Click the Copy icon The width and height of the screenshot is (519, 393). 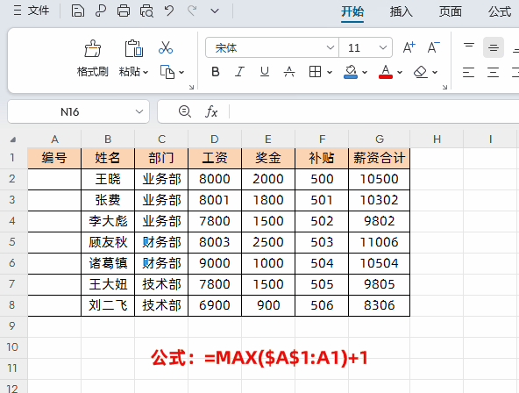167,72
